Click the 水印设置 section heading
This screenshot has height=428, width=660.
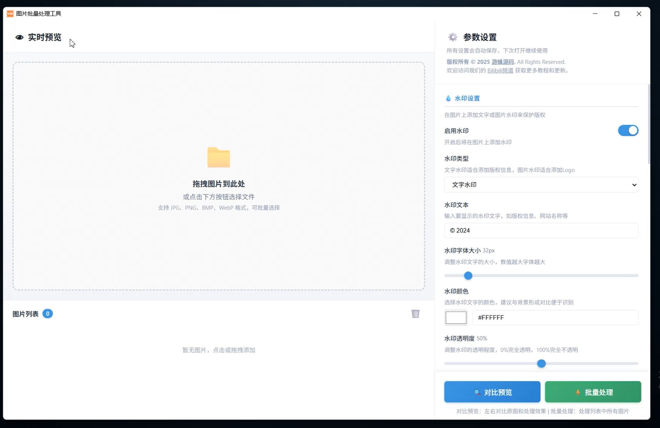click(x=467, y=98)
